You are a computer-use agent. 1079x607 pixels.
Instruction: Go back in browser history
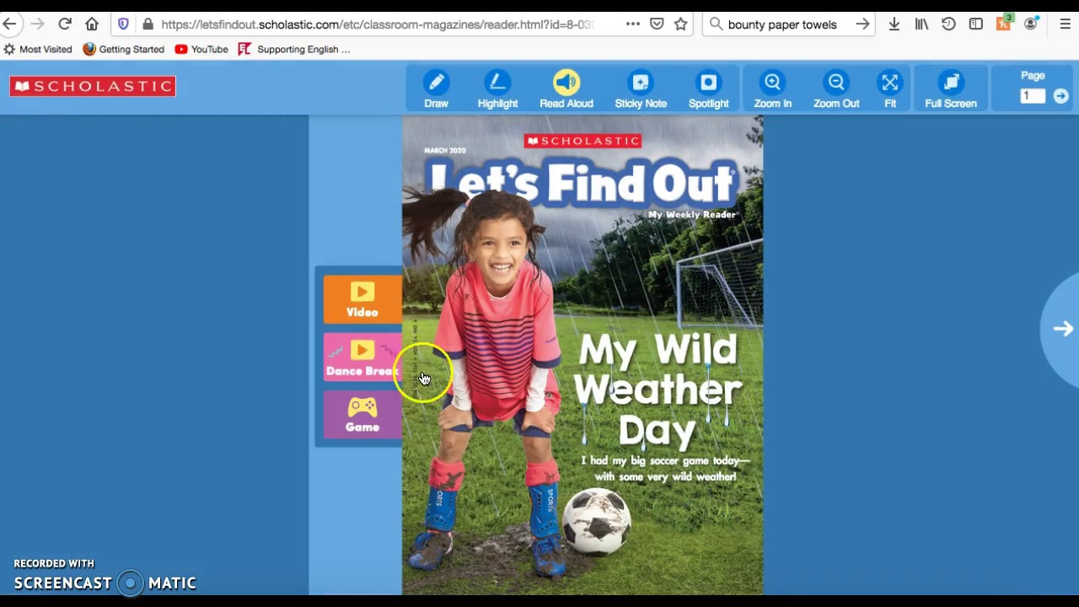tap(10, 24)
